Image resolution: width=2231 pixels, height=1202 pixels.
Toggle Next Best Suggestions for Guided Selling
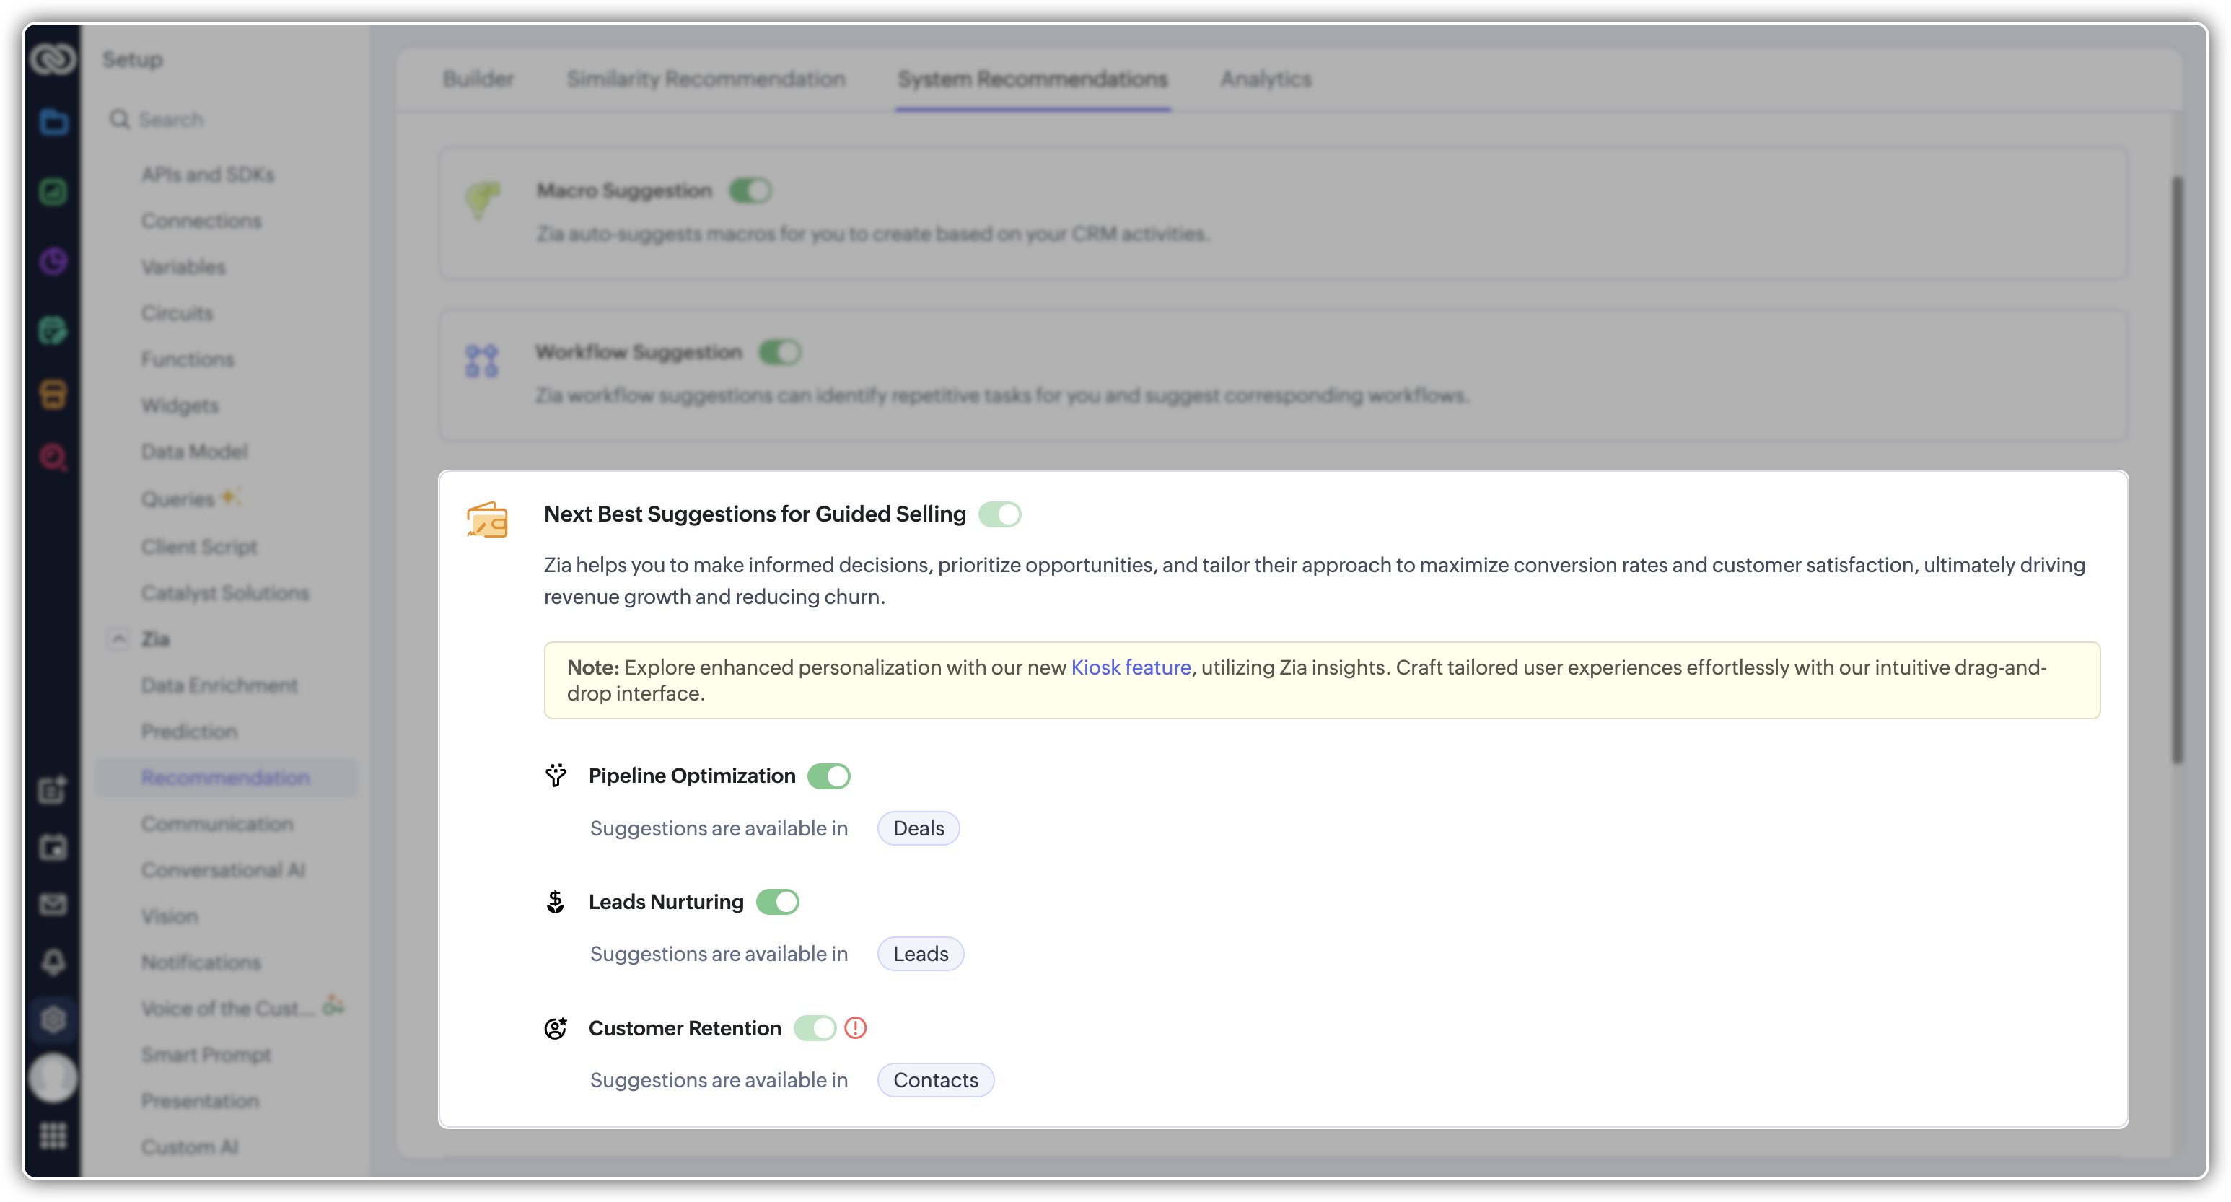tap(999, 514)
